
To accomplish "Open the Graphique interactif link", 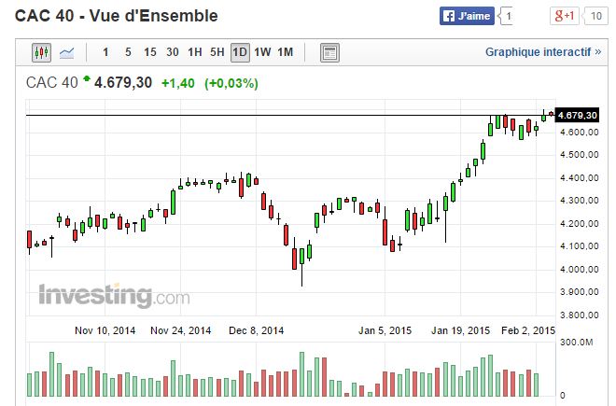I will point(543,52).
